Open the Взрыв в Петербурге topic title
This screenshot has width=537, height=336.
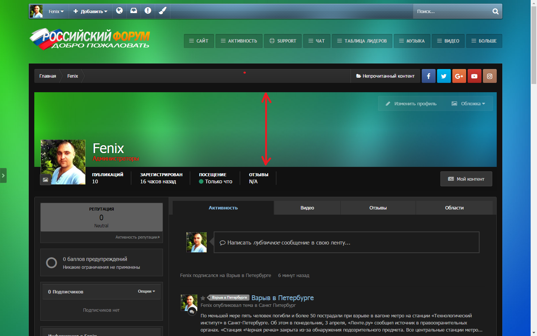coord(283,298)
